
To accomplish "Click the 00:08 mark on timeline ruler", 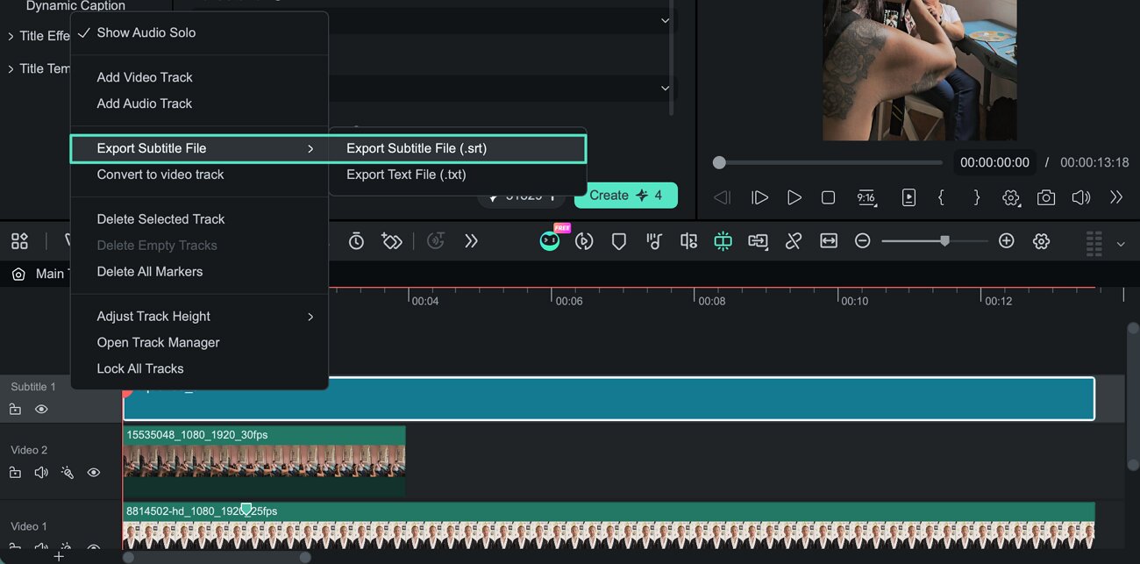I will pyautogui.click(x=711, y=301).
